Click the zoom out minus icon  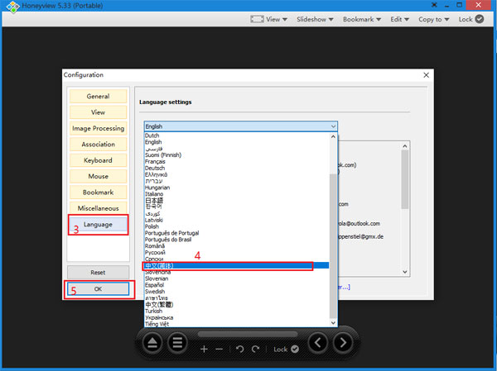[x=219, y=350]
